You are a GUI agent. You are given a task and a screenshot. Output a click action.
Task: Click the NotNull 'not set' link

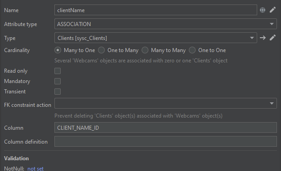tap(36, 168)
